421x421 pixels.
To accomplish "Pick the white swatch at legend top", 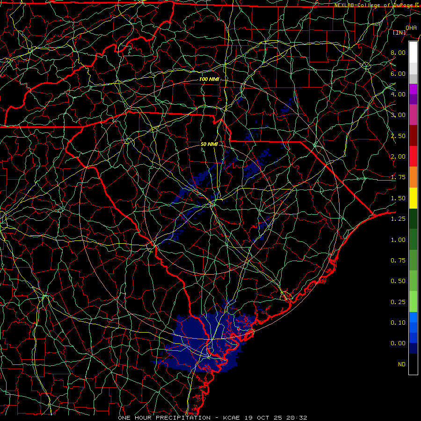I will (413, 52).
